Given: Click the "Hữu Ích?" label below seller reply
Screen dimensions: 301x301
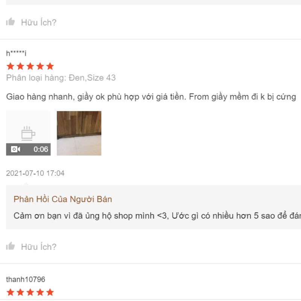Looking at the screenshot, I should click(x=38, y=247).
